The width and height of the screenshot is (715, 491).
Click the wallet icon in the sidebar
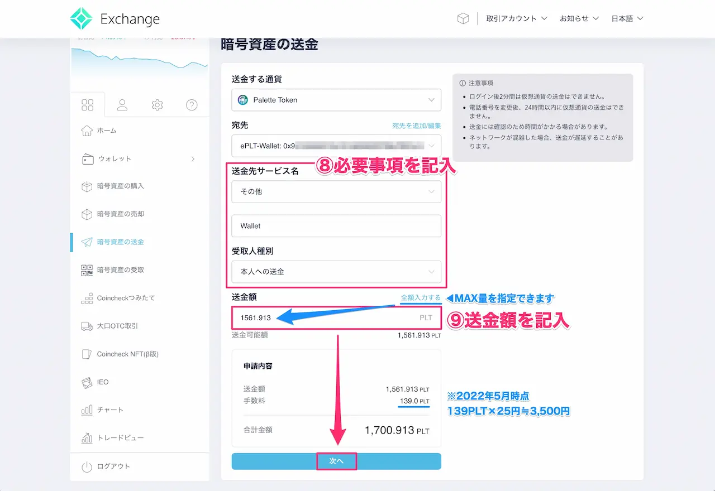(87, 159)
